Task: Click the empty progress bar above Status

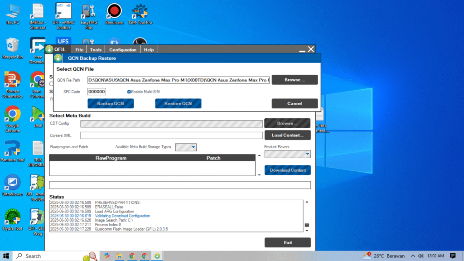Action: point(180,185)
